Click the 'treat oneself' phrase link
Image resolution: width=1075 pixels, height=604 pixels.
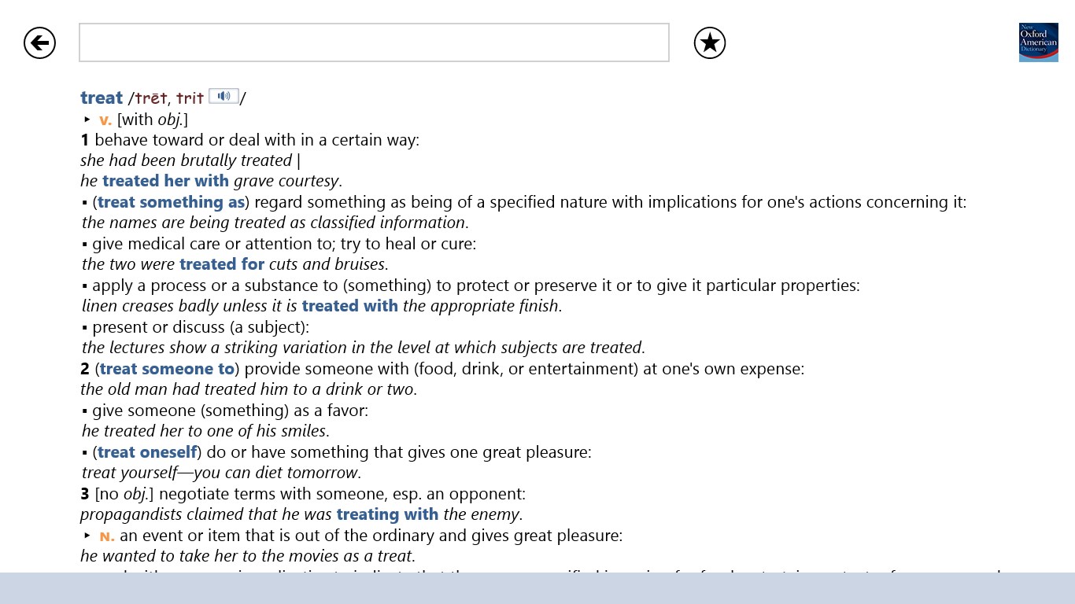click(x=147, y=452)
